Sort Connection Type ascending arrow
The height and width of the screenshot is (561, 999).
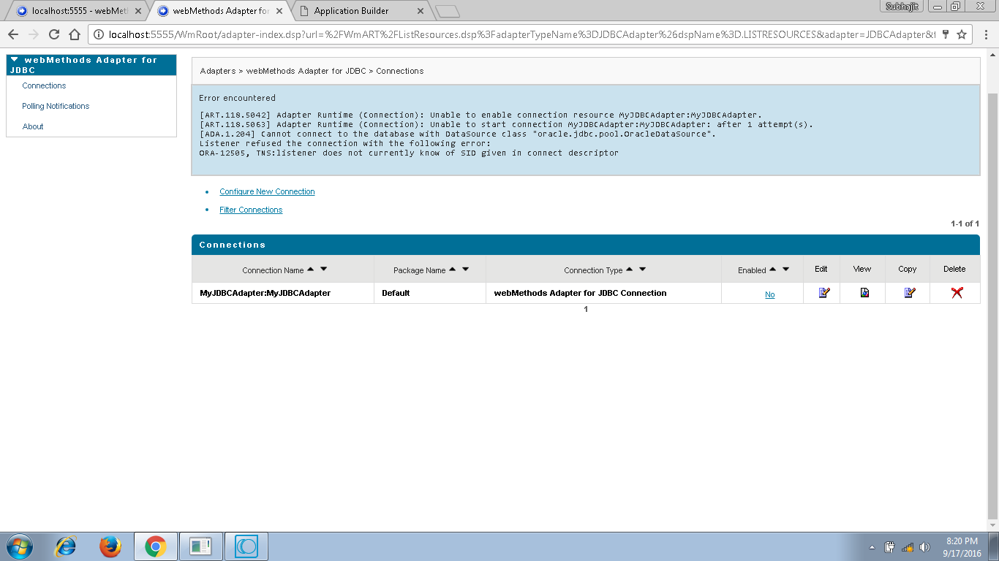630,269
